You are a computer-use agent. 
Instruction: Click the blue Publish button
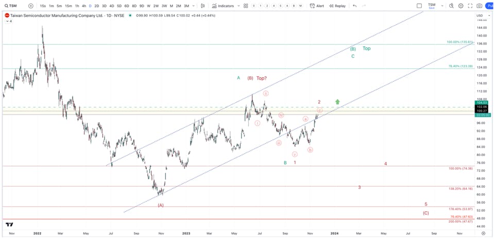pos(490,6)
